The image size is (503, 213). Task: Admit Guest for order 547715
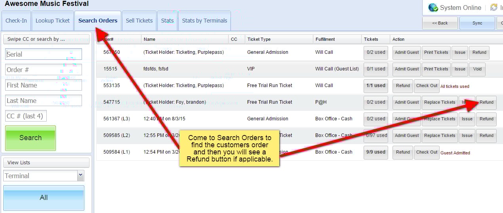(x=407, y=102)
